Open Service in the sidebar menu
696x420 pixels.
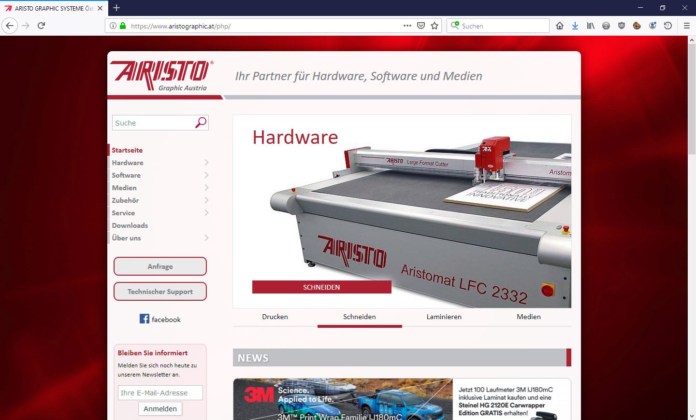point(123,213)
